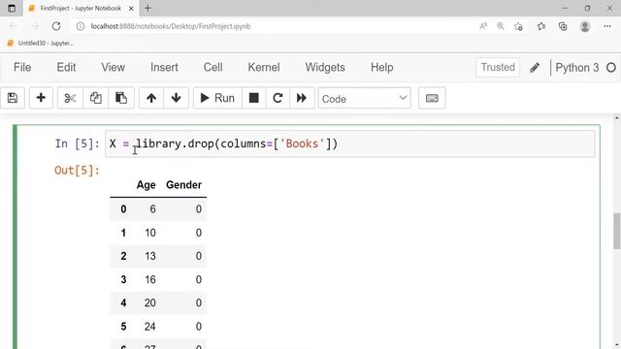Click the pencil edit-mode indicator icon
This screenshot has width=621, height=349.
tap(535, 68)
